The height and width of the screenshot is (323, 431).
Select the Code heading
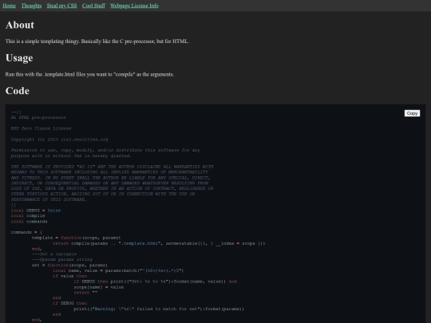[18, 91]
